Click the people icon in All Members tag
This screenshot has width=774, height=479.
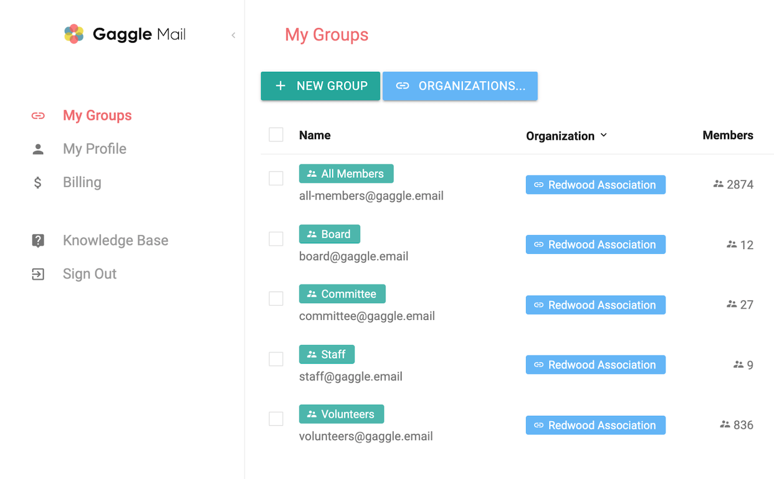(x=312, y=174)
